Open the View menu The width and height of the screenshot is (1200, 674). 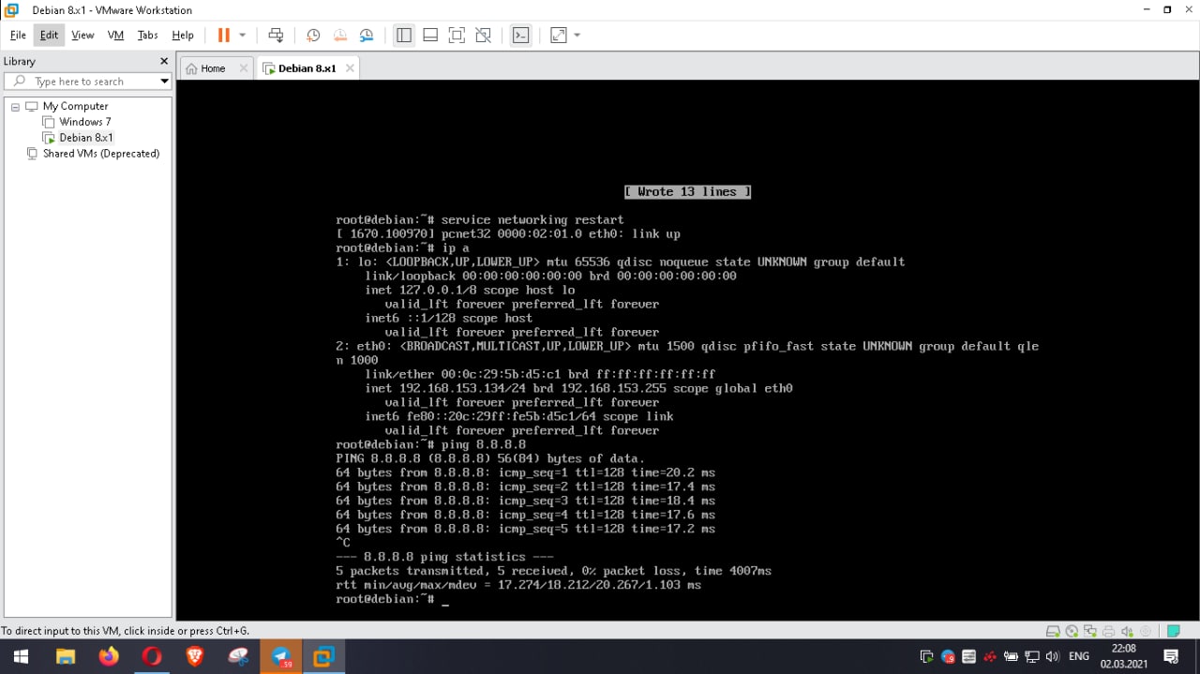tap(82, 35)
